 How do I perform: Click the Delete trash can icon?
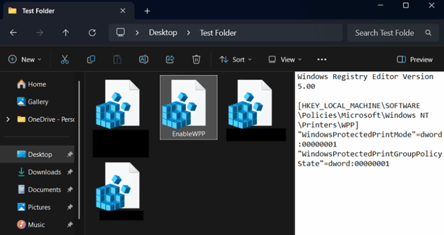pos(196,60)
